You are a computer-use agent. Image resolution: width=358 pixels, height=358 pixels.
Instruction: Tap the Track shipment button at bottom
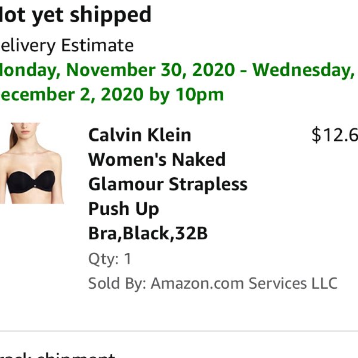click(x=57, y=355)
